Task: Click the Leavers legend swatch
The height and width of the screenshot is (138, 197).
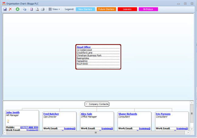Action: tap(127, 9)
